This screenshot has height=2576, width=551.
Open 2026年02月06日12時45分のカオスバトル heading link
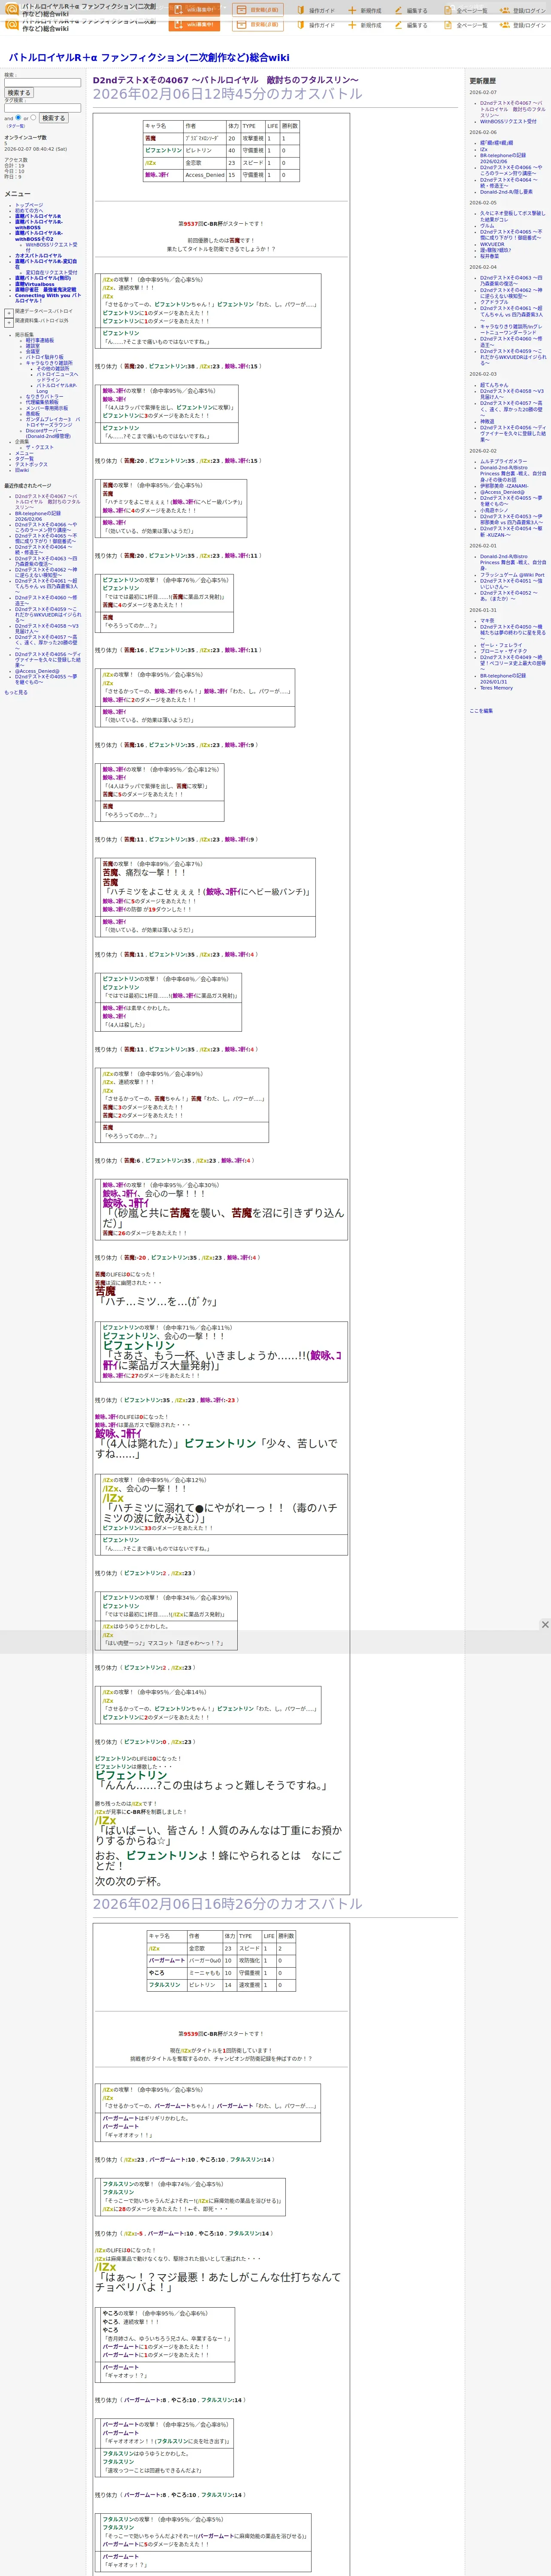[x=227, y=94]
